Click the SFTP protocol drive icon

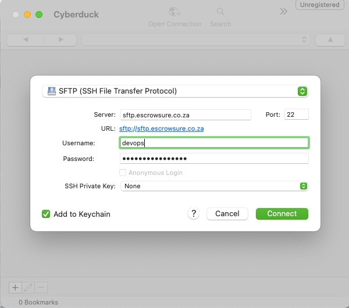pos(52,91)
